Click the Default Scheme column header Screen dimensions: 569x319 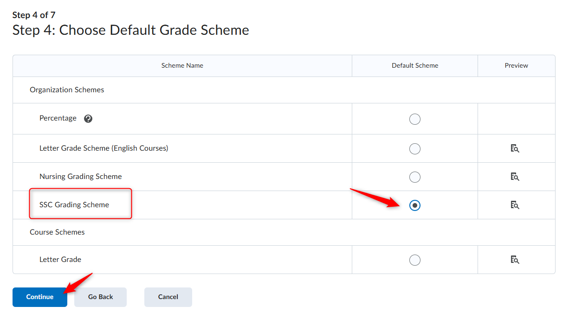click(415, 66)
